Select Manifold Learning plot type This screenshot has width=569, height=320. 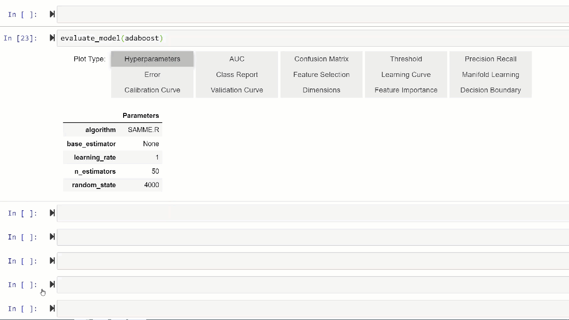pyautogui.click(x=490, y=75)
